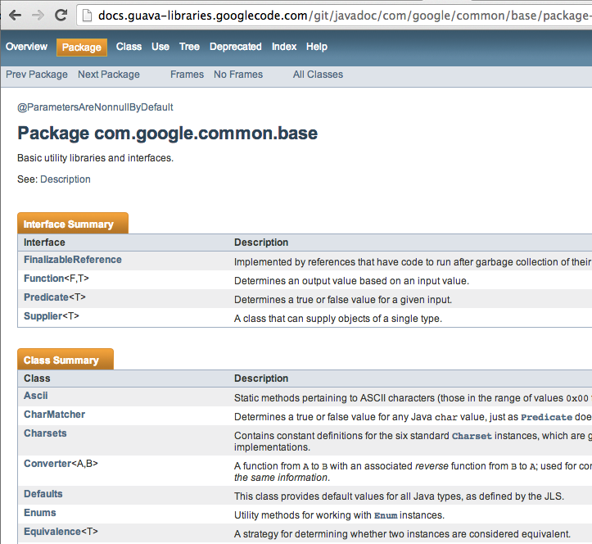This screenshot has height=544, width=592.
Task: Open the All Classes list
Action: (318, 75)
